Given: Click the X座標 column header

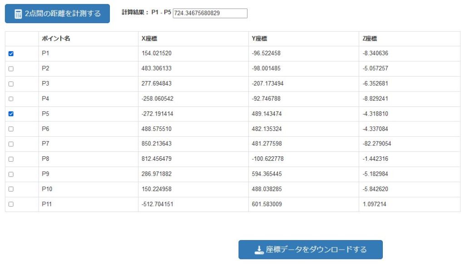Looking at the screenshot, I should 149,39.
